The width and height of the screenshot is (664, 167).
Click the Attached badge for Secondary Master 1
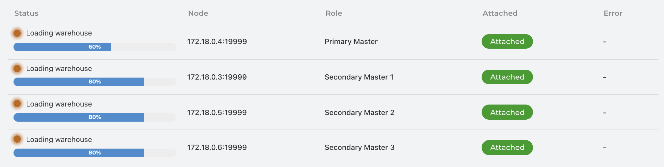pos(507,77)
